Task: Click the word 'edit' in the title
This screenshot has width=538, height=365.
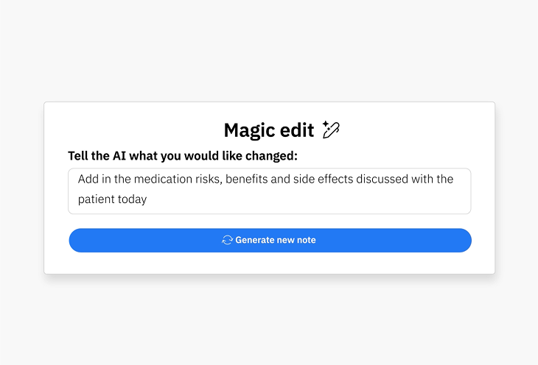Action: pos(297,130)
